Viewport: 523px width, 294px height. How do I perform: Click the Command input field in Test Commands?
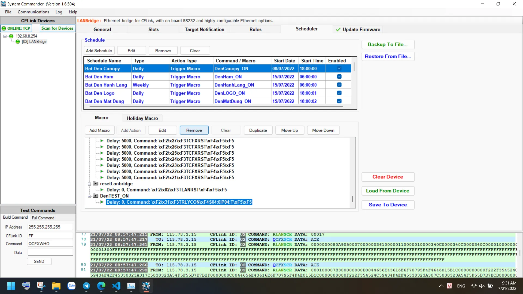click(50, 244)
